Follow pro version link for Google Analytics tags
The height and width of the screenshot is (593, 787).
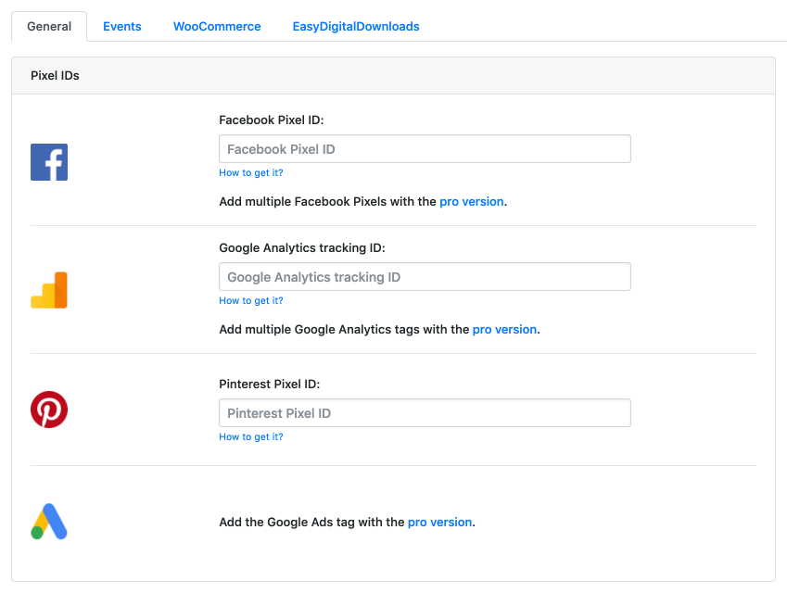(504, 329)
